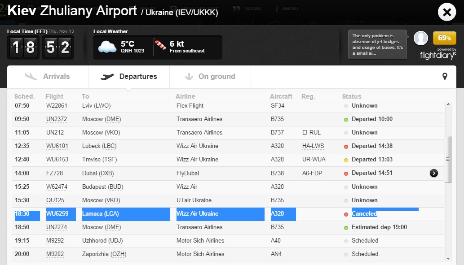Switch to the Arrivals tab
This screenshot has height=265, width=464.
[x=48, y=76]
